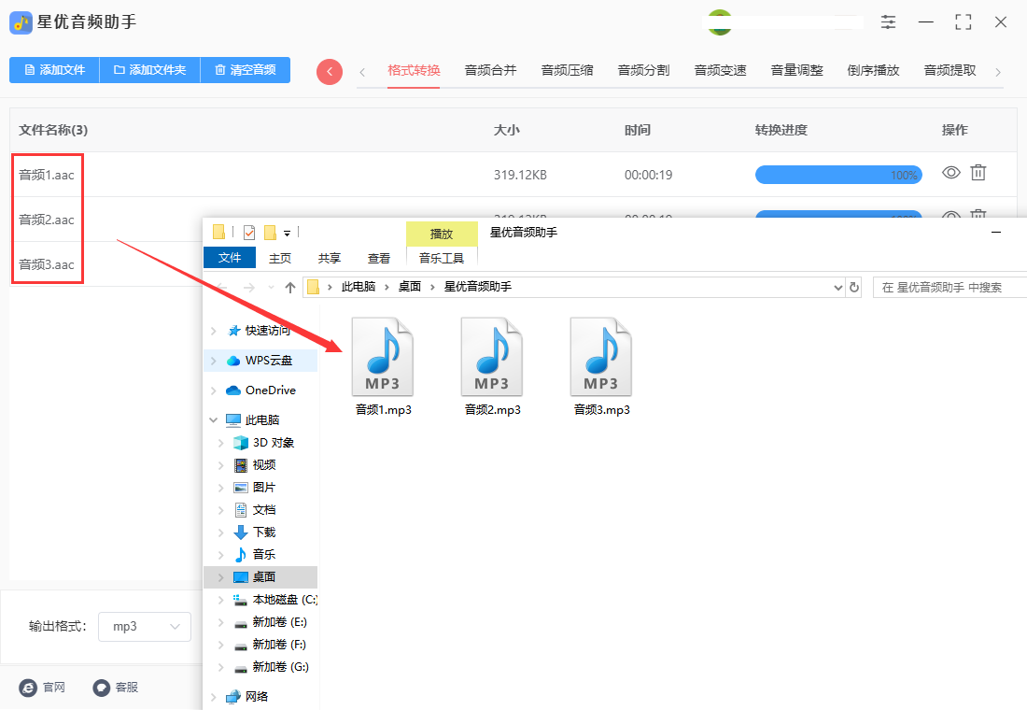Image resolution: width=1027 pixels, height=710 pixels.
Task: Switch to 格式转换 tab
Action: click(414, 71)
